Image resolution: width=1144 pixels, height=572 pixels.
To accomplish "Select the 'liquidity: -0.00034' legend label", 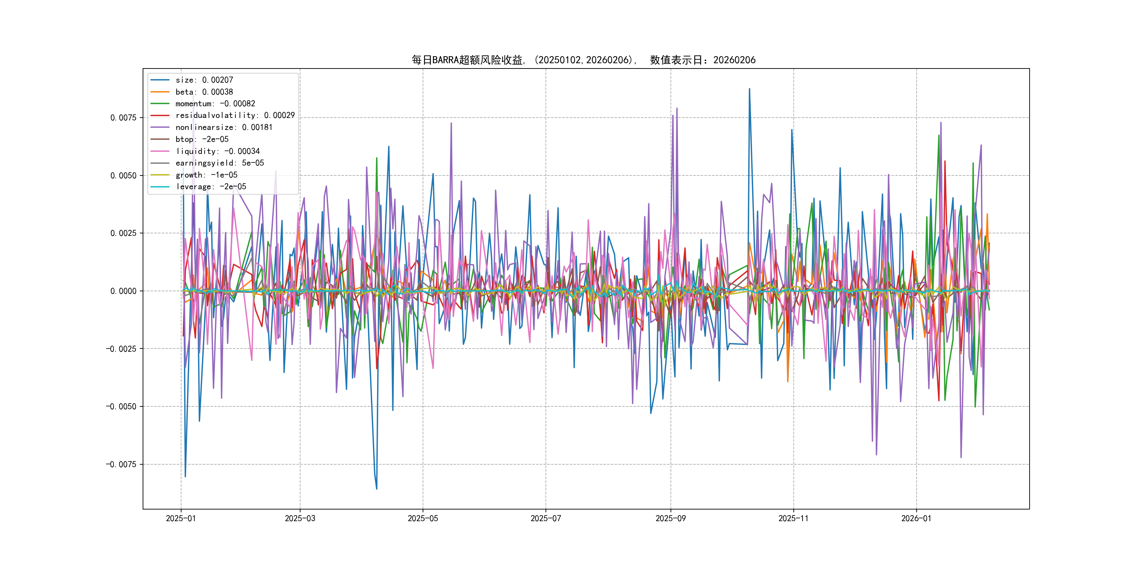I will [217, 151].
